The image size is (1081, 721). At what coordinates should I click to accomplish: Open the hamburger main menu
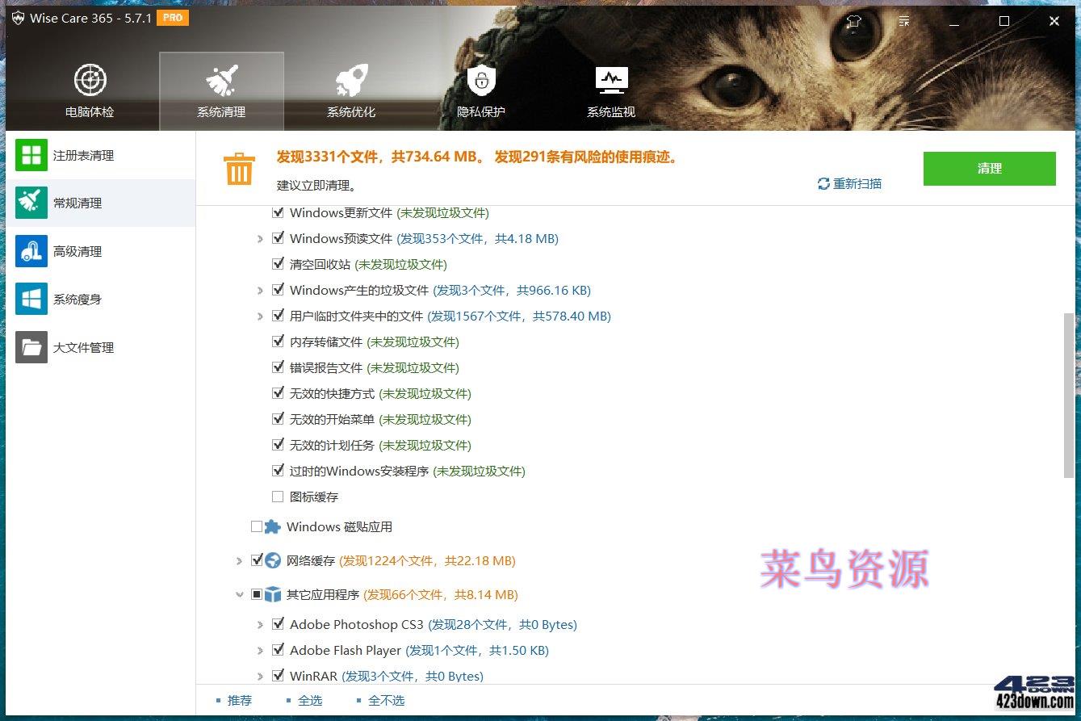click(x=903, y=21)
